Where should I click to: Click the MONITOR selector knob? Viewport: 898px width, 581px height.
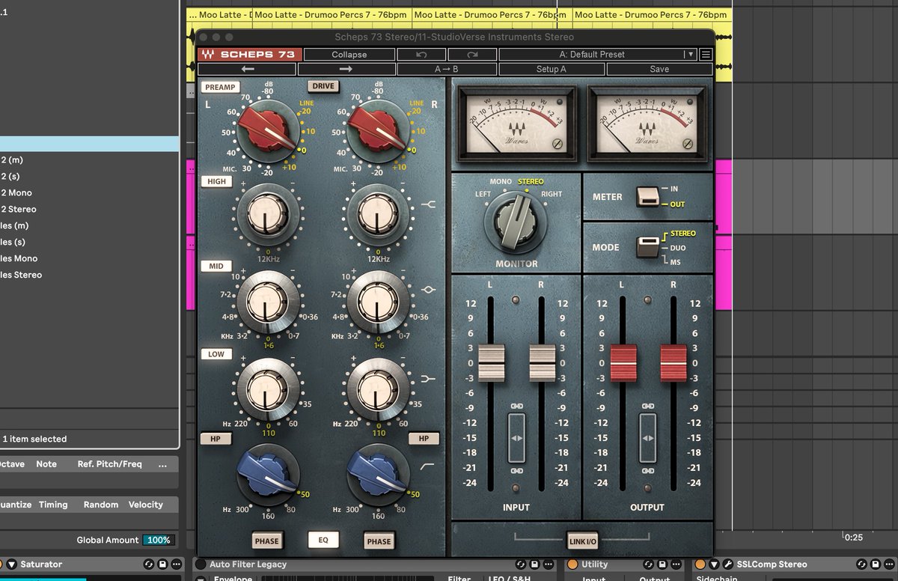point(516,222)
